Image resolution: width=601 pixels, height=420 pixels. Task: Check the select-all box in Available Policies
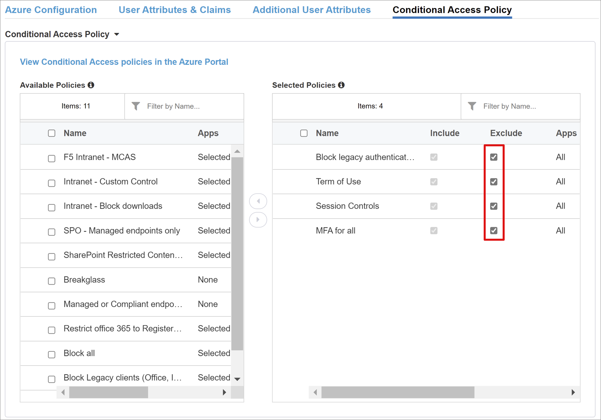point(51,133)
